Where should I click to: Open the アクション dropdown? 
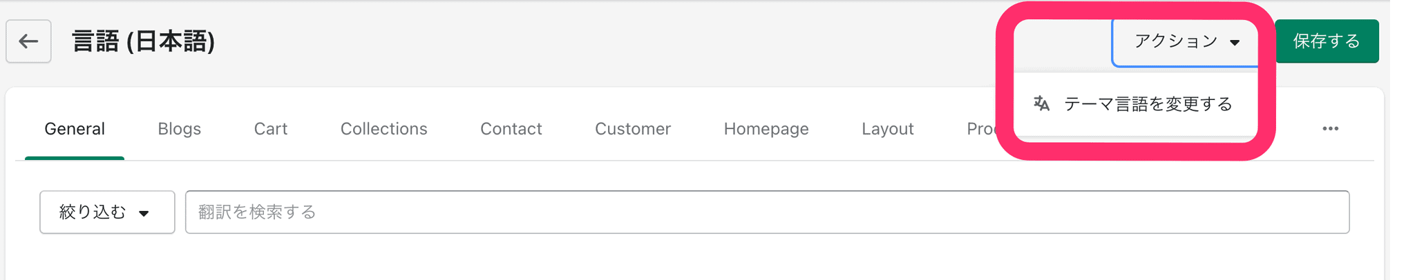(x=1184, y=41)
